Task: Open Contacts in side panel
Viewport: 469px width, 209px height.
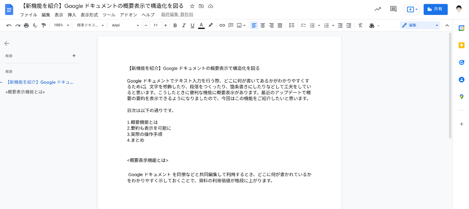Action: click(461, 79)
